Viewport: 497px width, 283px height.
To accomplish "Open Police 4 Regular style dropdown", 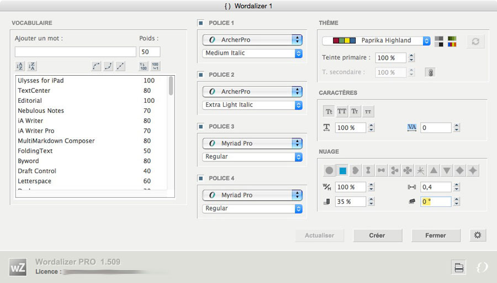I will coord(252,208).
